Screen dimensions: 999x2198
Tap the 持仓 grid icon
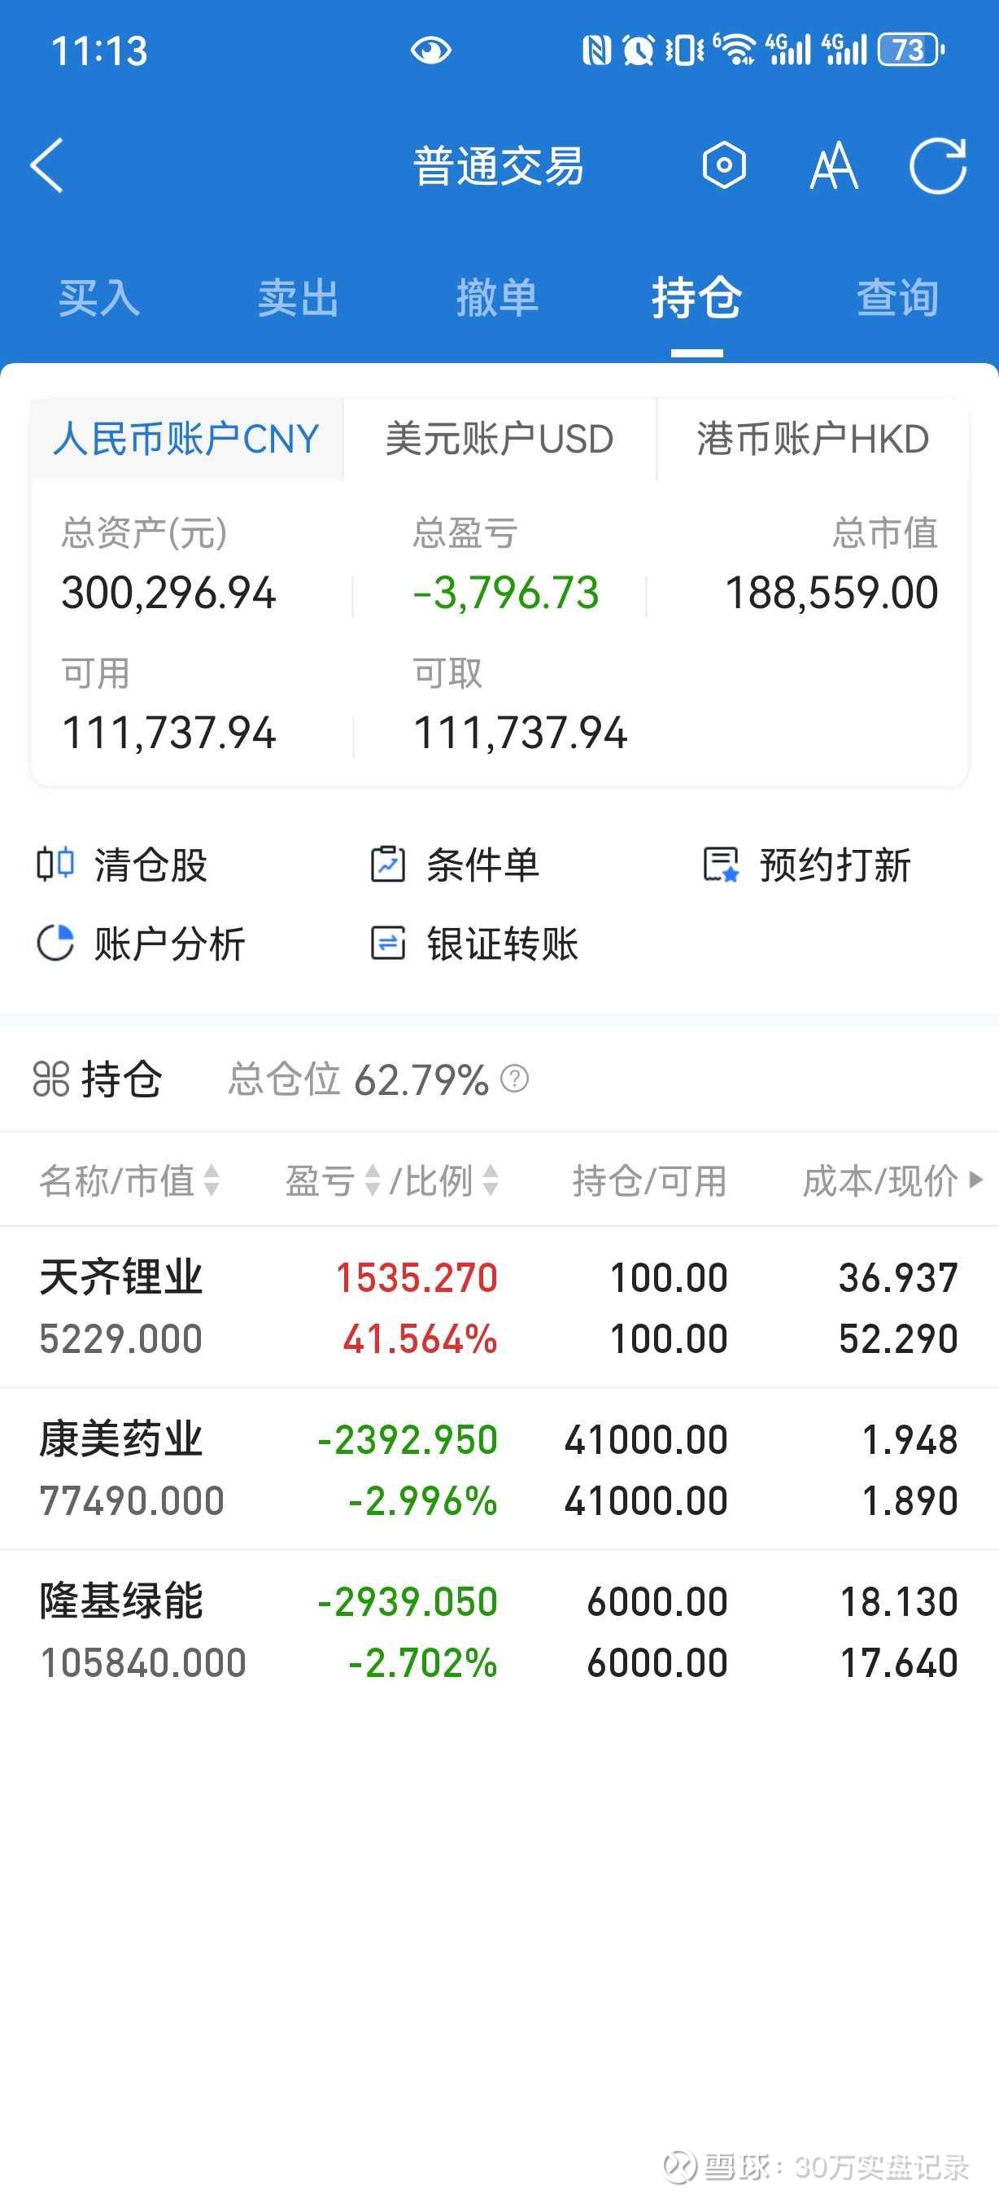[51, 1079]
